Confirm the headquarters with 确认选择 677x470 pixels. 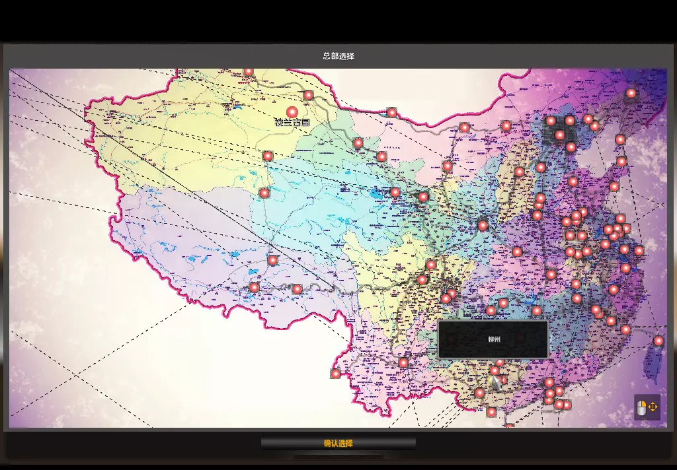pyautogui.click(x=338, y=444)
